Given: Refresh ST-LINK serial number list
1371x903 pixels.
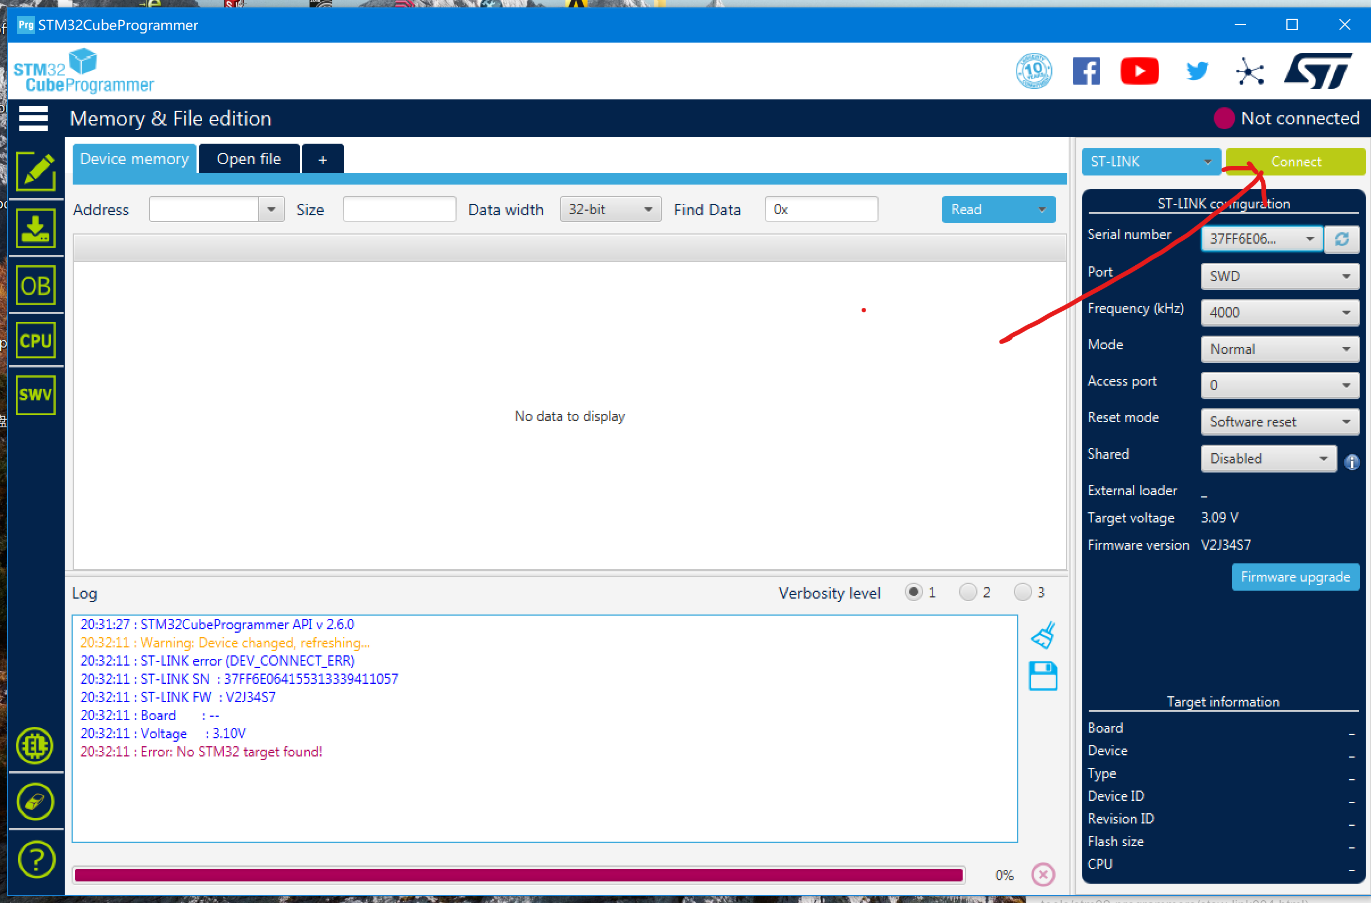Looking at the screenshot, I should pos(1341,239).
